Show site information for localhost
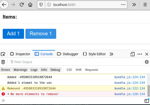 click(49, 5)
